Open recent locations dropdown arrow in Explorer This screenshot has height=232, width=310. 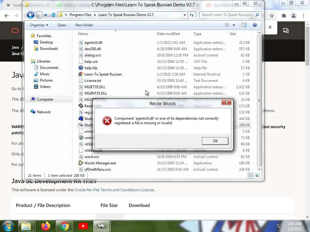46,15
